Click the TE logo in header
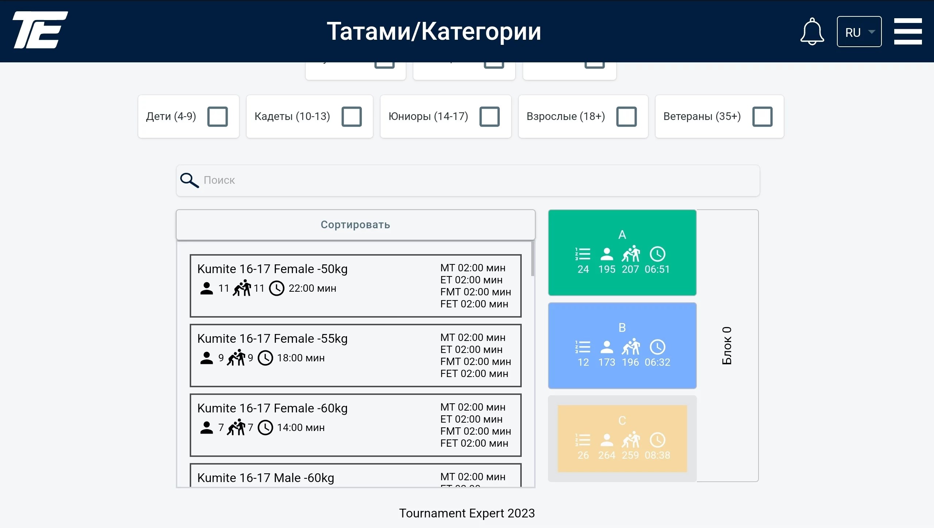Screen dimensions: 934x528 point(40,30)
